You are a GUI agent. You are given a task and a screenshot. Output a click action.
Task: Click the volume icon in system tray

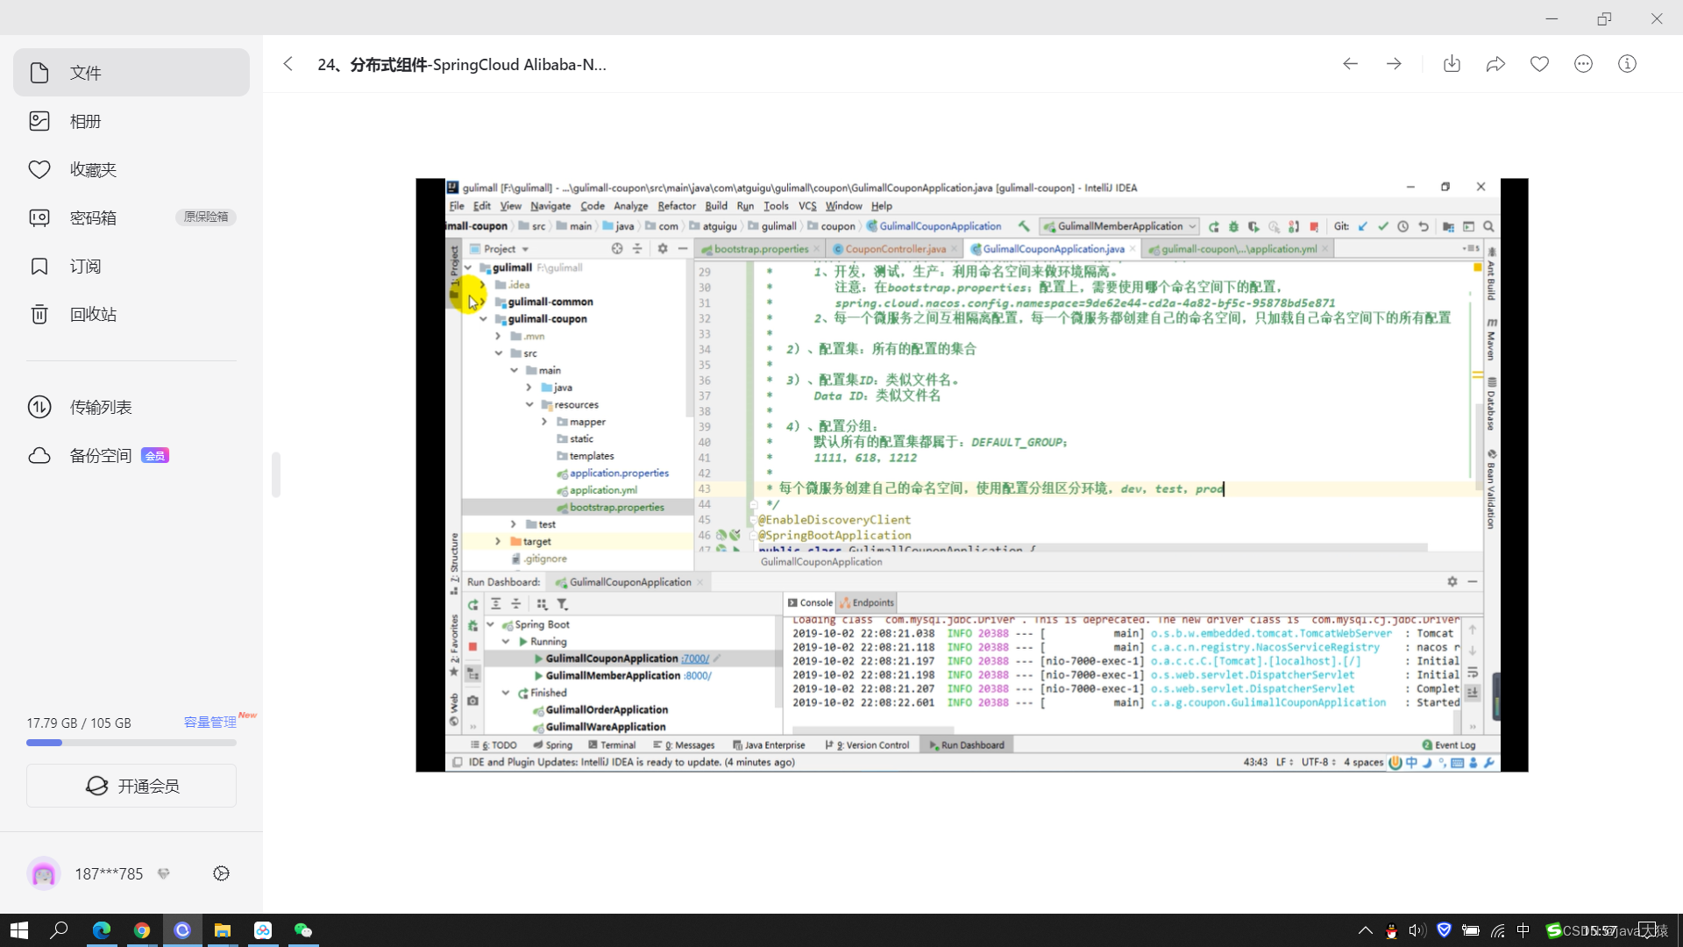click(x=1417, y=930)
